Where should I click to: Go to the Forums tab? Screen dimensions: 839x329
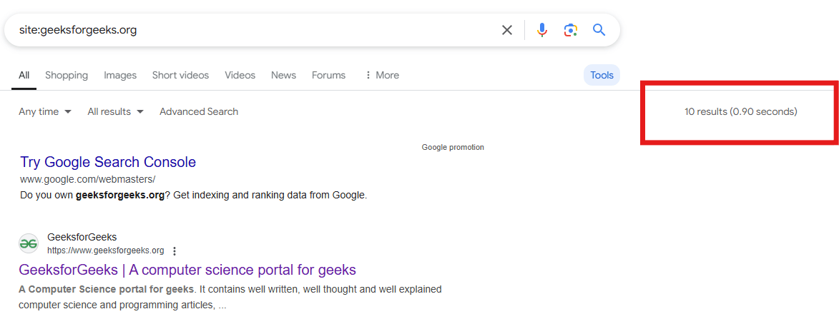(x=328, y=76)
